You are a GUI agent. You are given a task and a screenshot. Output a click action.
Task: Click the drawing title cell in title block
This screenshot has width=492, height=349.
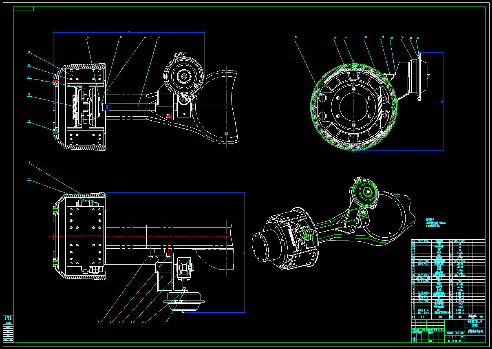tap(475, 331)
